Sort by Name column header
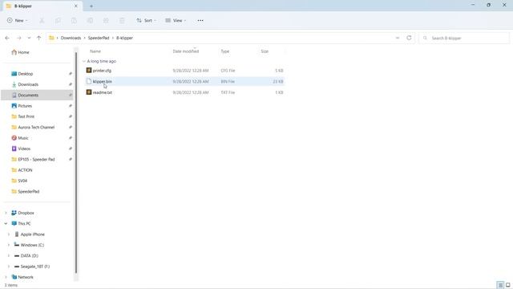 coord(95,51)
